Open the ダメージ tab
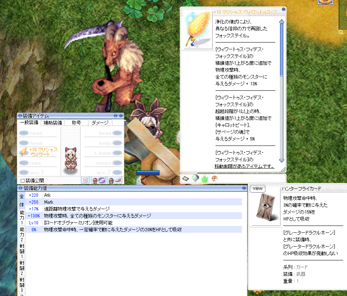Viewport: 347px width, 296px height. [100, 123]
